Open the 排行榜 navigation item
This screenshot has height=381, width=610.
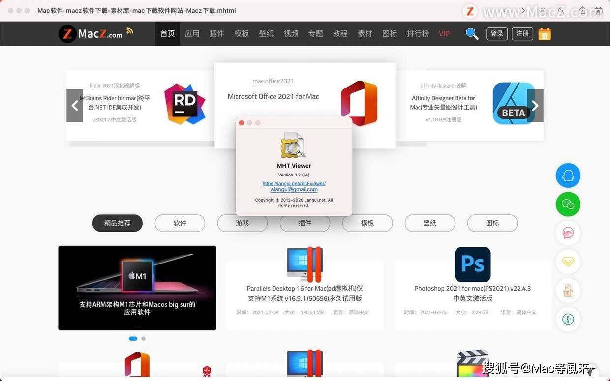point(418,34)
